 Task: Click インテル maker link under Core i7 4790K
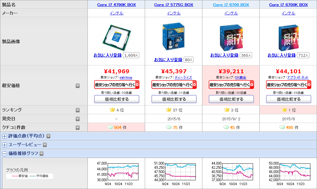[x=116, y=13]
